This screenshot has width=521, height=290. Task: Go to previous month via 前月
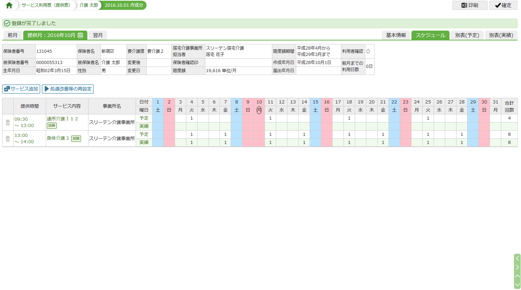[x=13, y=35]
